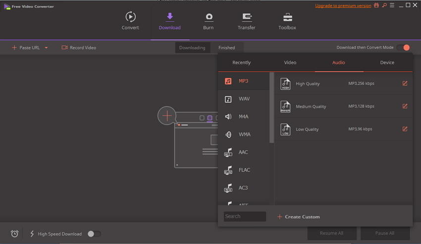421x244 pixels.
Task: Switch to the Video format tab
Action: (290, 63)
